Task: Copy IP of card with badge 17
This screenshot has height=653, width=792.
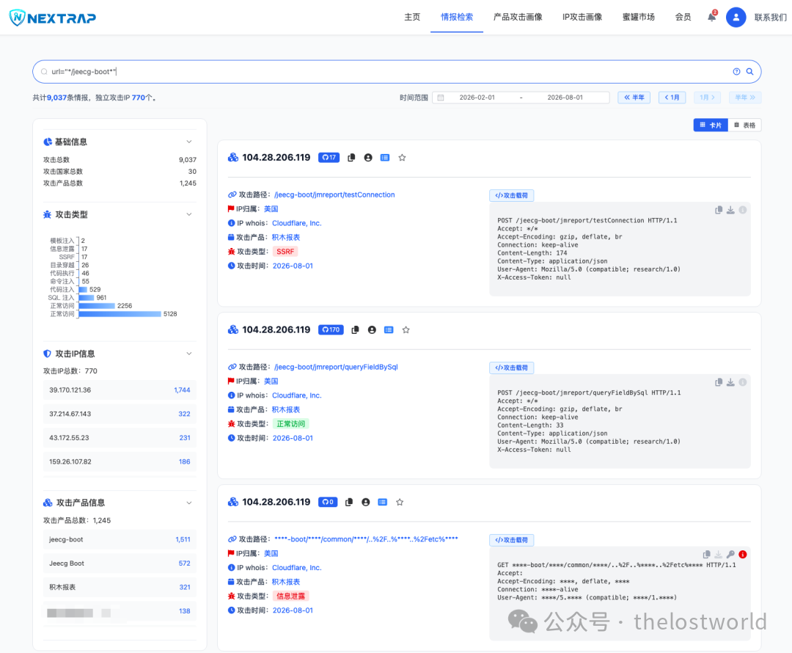Action: (x=351, y=158)
